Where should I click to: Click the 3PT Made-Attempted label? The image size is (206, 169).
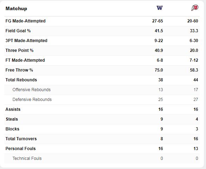[26, 41]
